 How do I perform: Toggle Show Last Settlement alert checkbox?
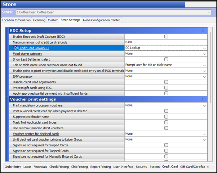click(166, 59)
